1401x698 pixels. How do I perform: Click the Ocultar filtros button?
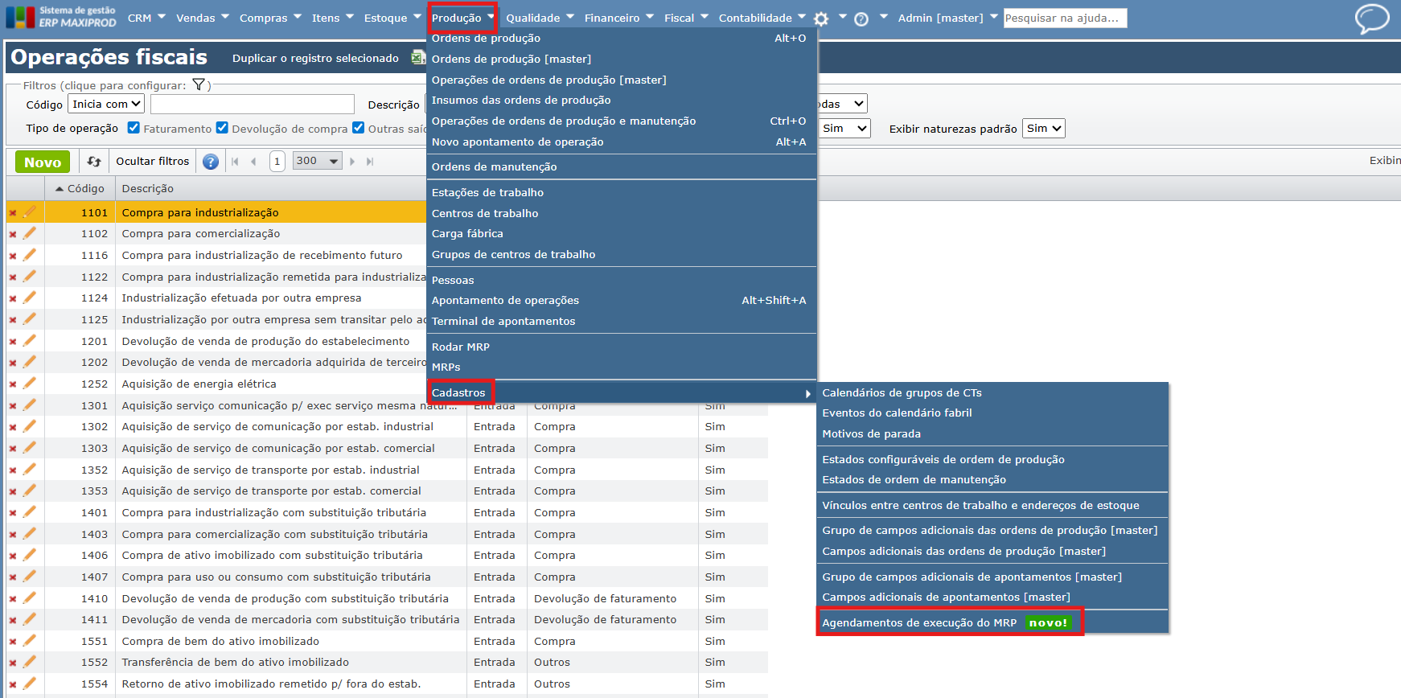152,162
